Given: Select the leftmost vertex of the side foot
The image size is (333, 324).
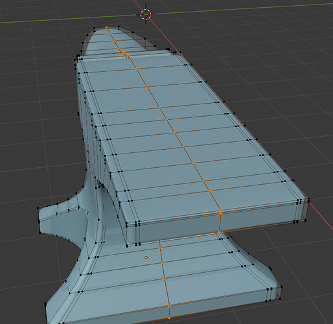Looking at the screenshot, I should [38, 208].
